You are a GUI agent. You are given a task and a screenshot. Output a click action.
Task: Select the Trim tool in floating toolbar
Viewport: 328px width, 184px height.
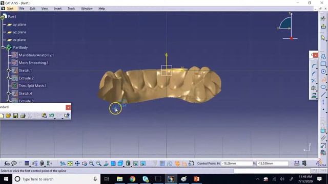[x=314, y=81]
